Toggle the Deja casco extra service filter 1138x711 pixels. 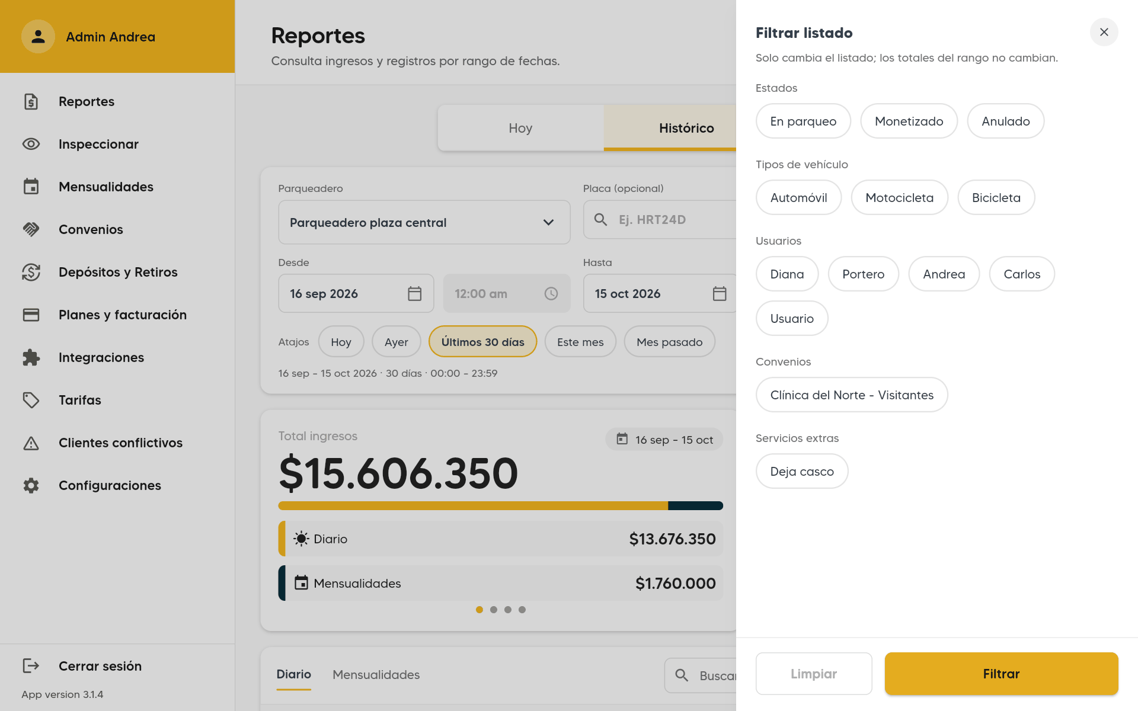tap(802, 471)
